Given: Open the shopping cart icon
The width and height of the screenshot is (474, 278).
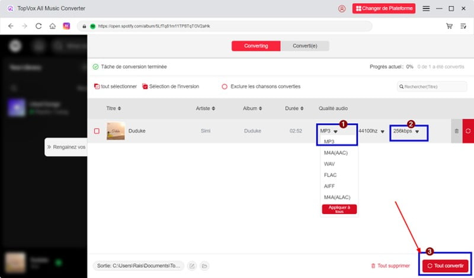Looking at the screenshot, I should tap(449, 26).
